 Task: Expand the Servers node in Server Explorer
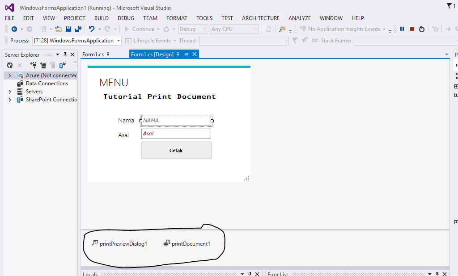pos(10,91)
